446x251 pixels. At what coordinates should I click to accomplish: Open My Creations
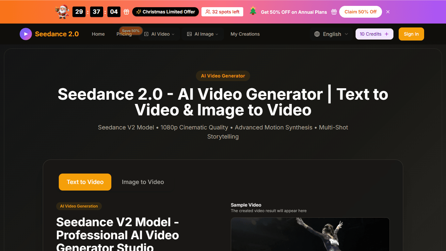click(x=245, y=34)
